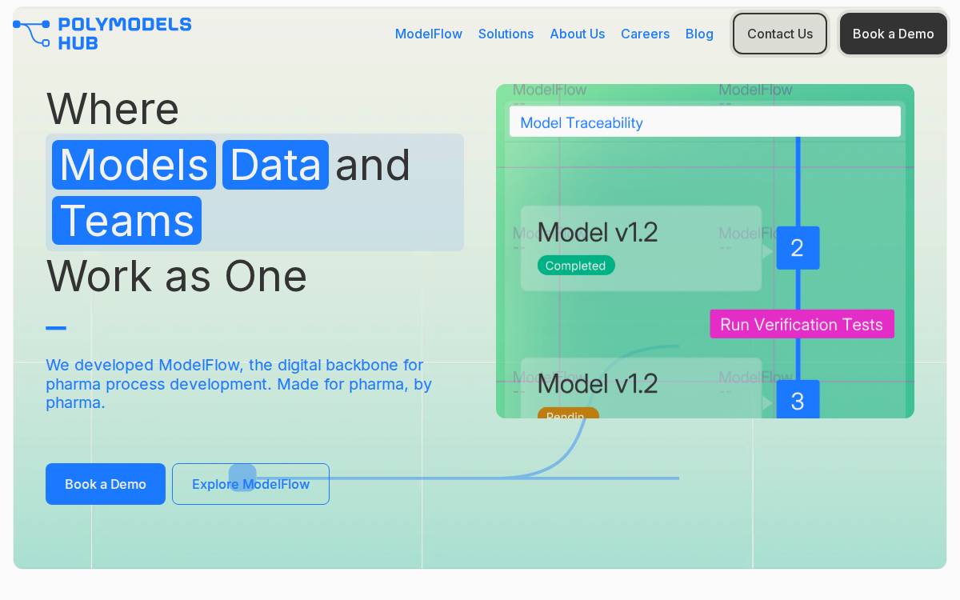Open the ModelFlow nav menu item

click(429, 34)
